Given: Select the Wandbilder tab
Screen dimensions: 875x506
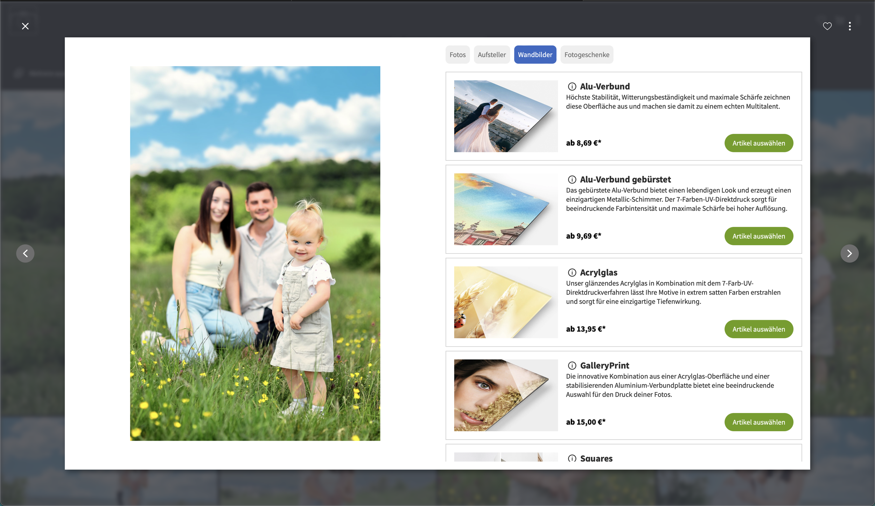Looking at the screenshot, I should [x=535, y=55].
